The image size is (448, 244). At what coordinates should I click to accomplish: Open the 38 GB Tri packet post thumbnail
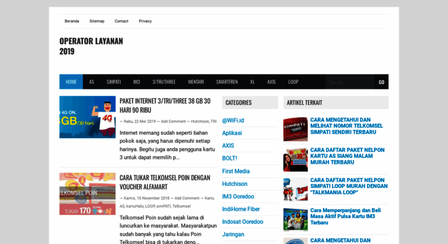[88, 117]
